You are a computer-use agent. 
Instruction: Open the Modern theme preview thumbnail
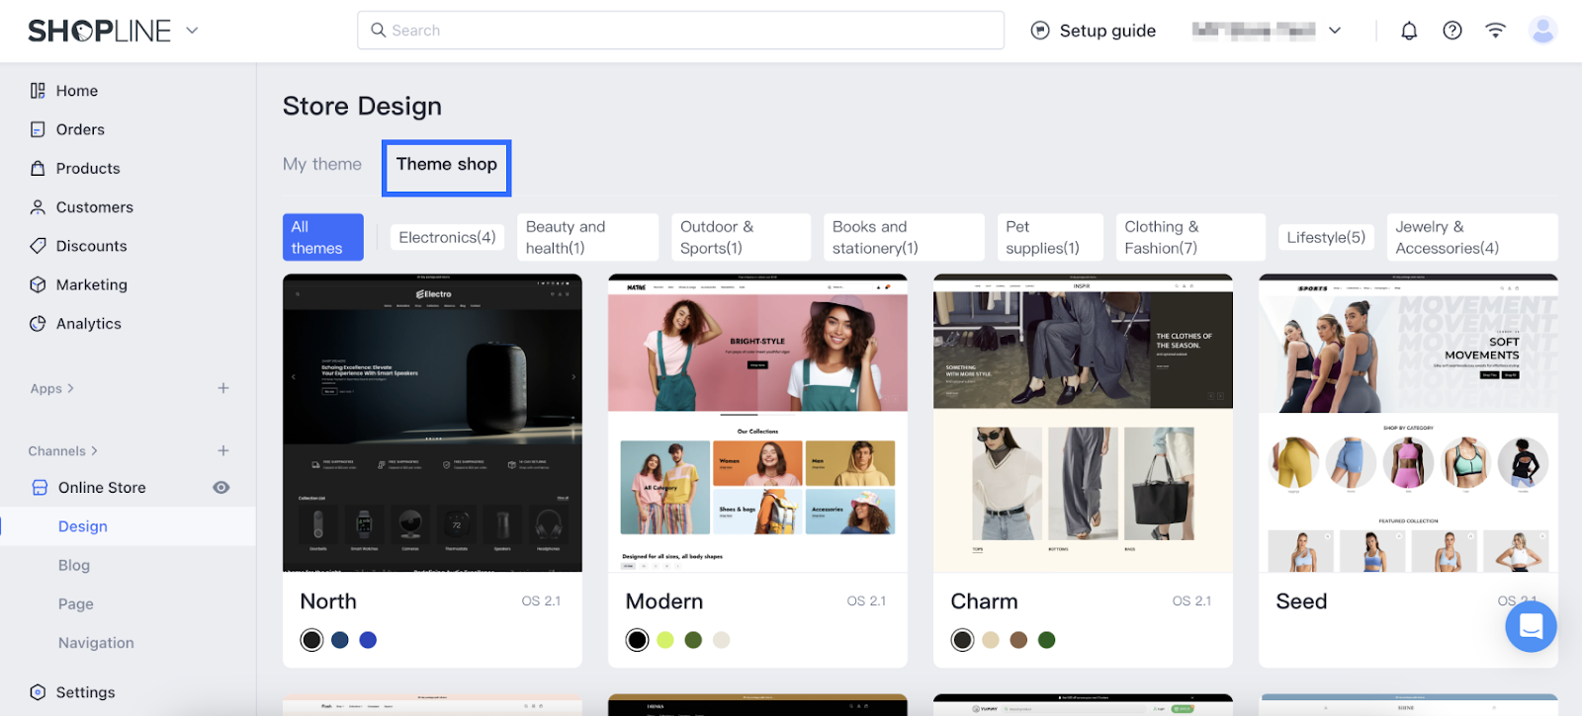click(x=757, y=424)
